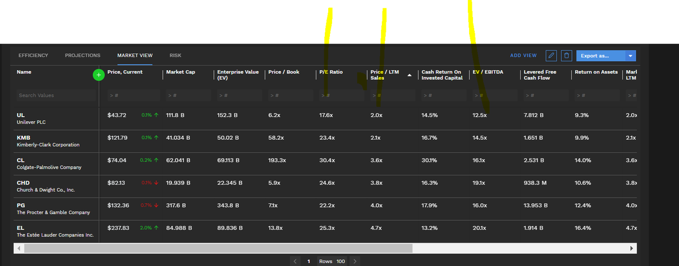Select the MARKET VIEW tab
The height and width of the screenshot is (266, 679).
(x=135, y=55)
